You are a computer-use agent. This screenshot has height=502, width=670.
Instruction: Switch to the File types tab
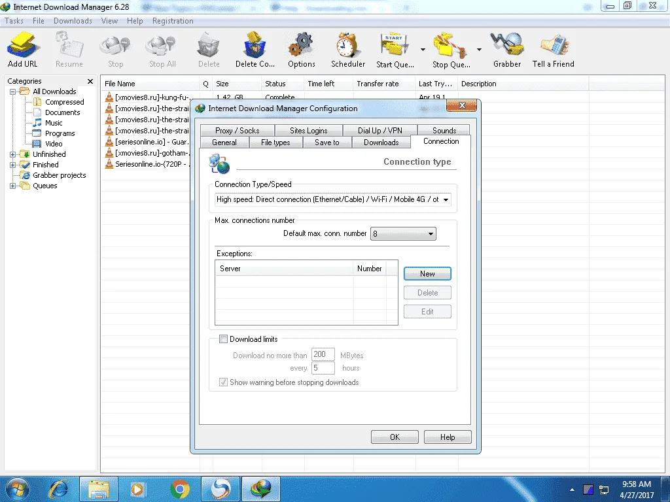(275, 142)
